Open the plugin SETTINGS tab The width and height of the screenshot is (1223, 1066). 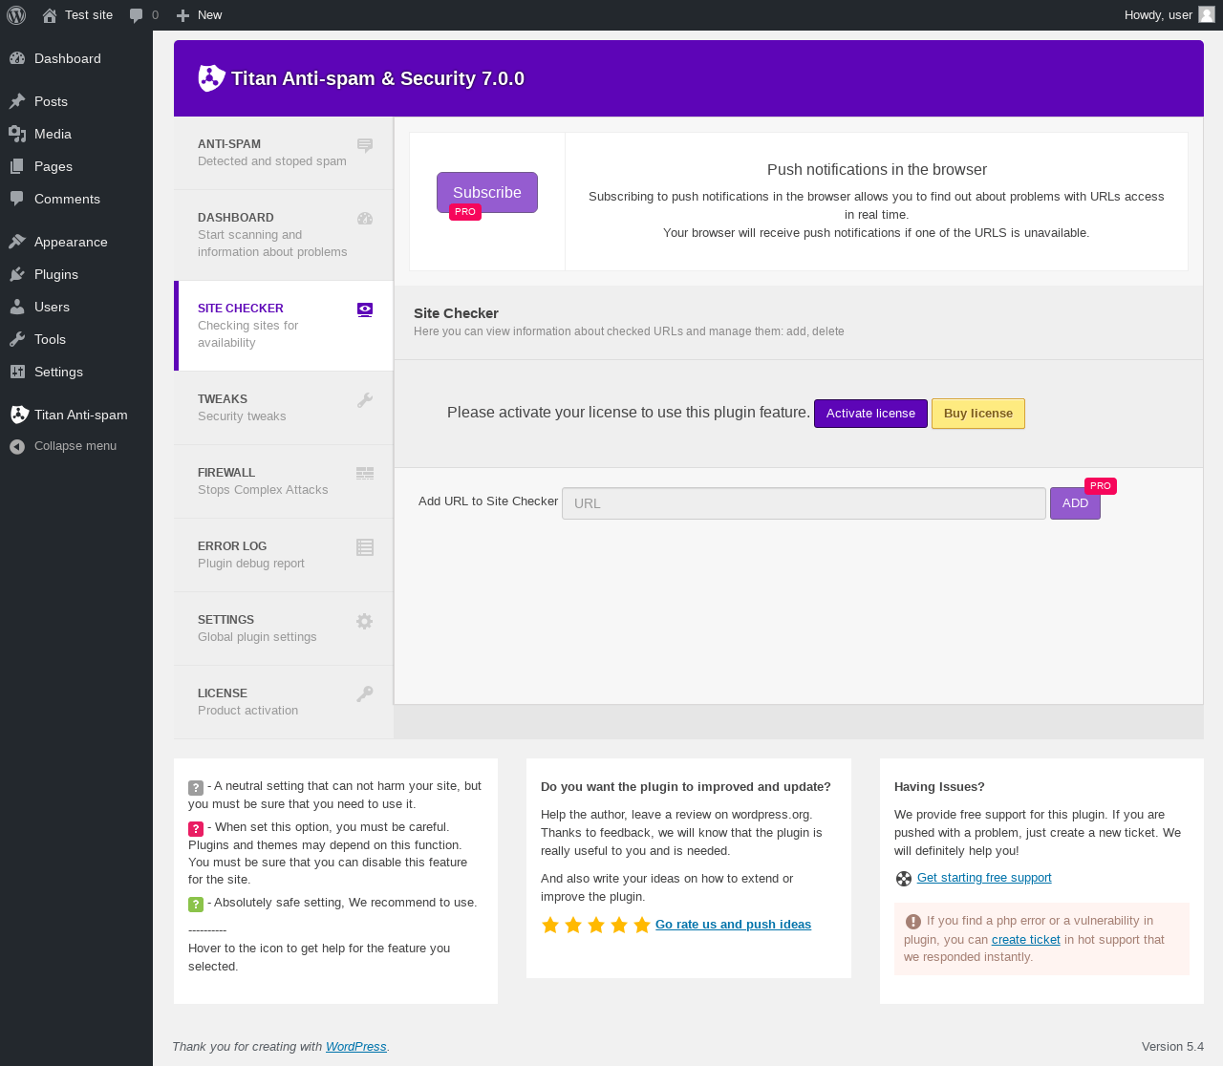click(x=284, y=629)
